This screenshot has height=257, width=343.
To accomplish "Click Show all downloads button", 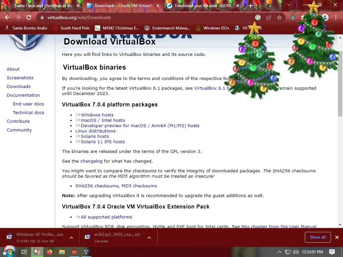I will coord(318,237).
